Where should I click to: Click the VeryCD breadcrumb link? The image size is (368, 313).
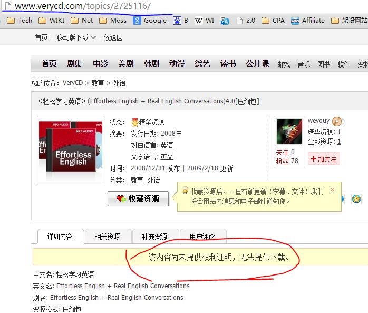point(73,83)
